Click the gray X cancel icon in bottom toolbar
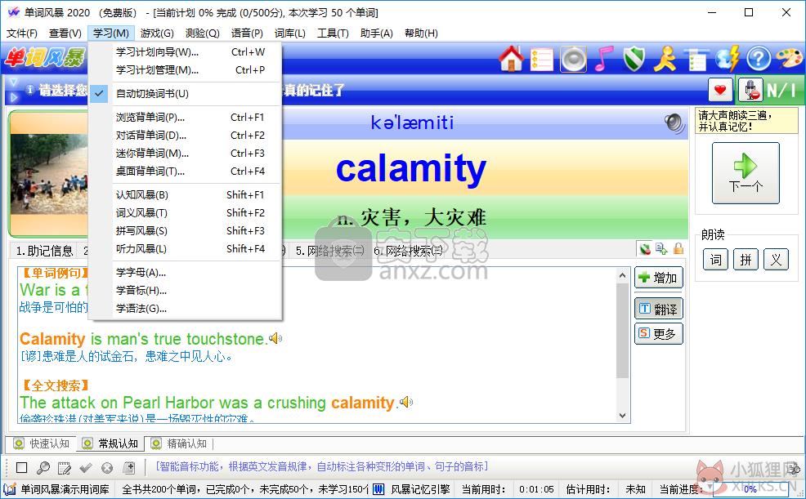The width and height of the screenshot is (806, 499). pyautogui.click(x=107, y=468)
